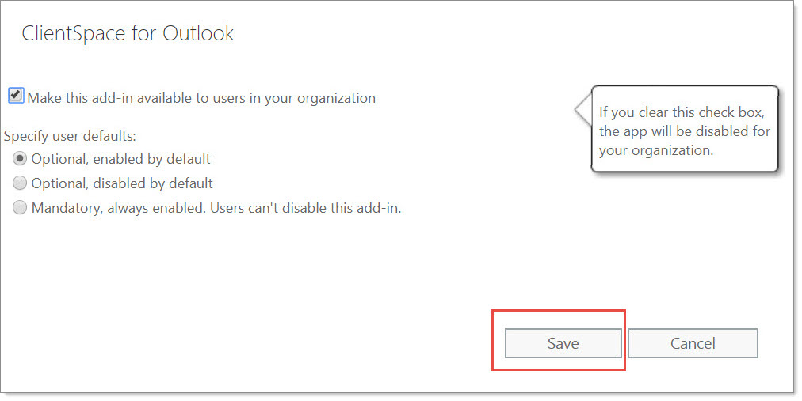
Task: Click the 'Mandatory, always enabled' label text
Action: [x=119, y=208]
